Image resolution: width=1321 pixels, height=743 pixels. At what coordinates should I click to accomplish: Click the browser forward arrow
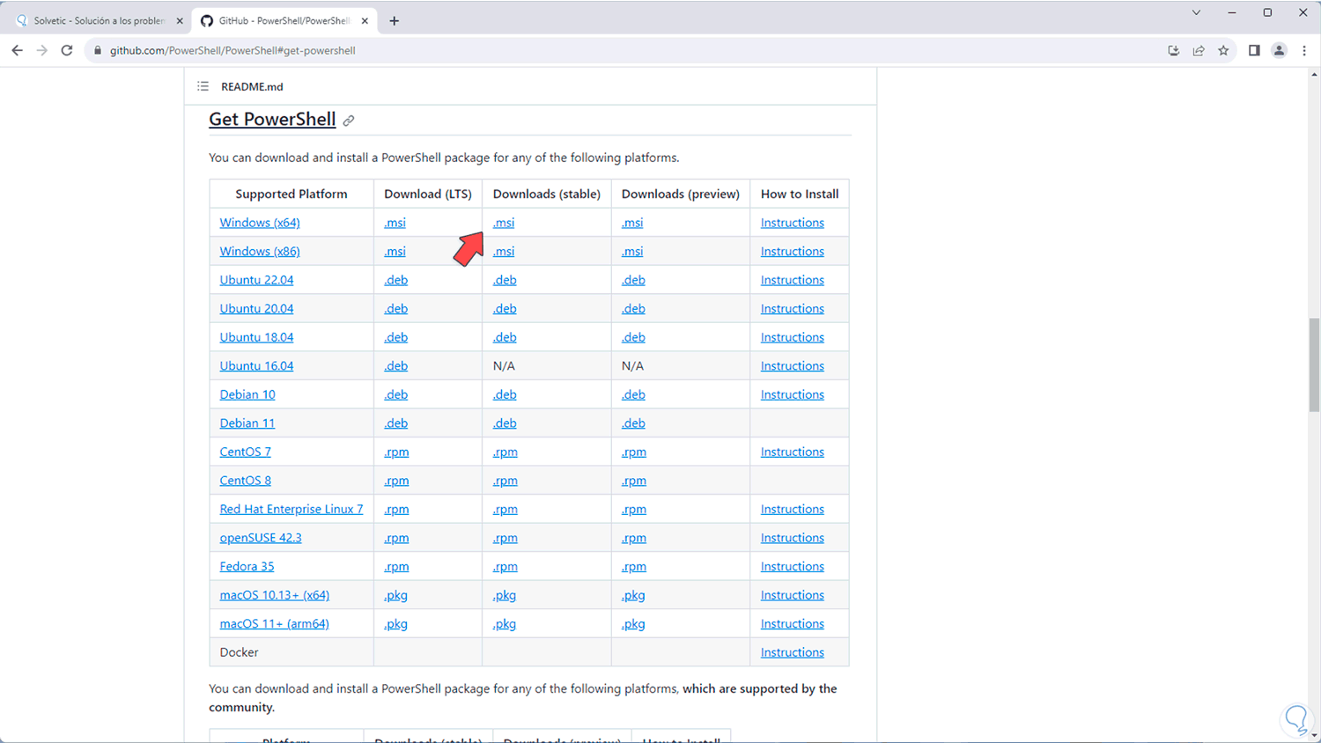[42, 51]
